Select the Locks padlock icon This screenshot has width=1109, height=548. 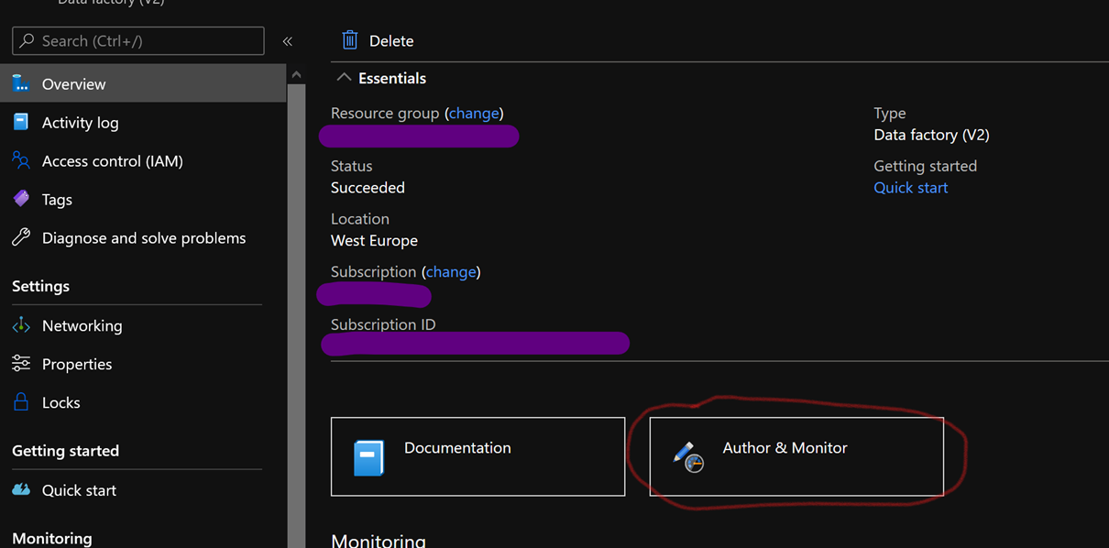[x=21, y=402]
